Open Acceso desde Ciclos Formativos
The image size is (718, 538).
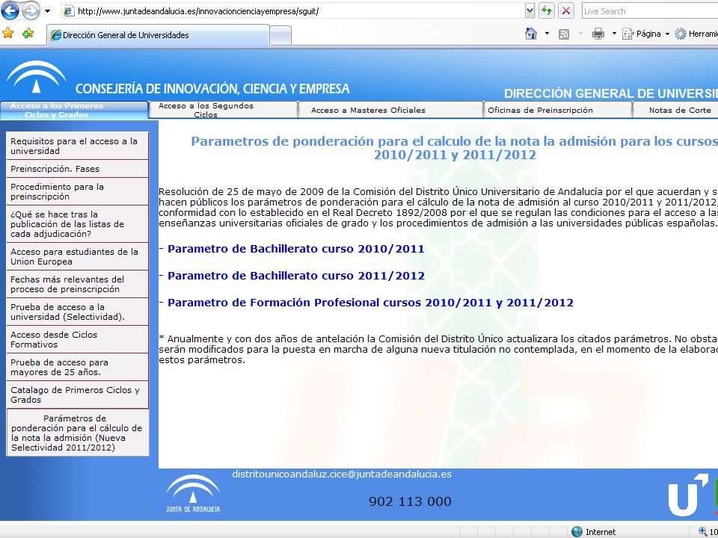click(77, 339)
